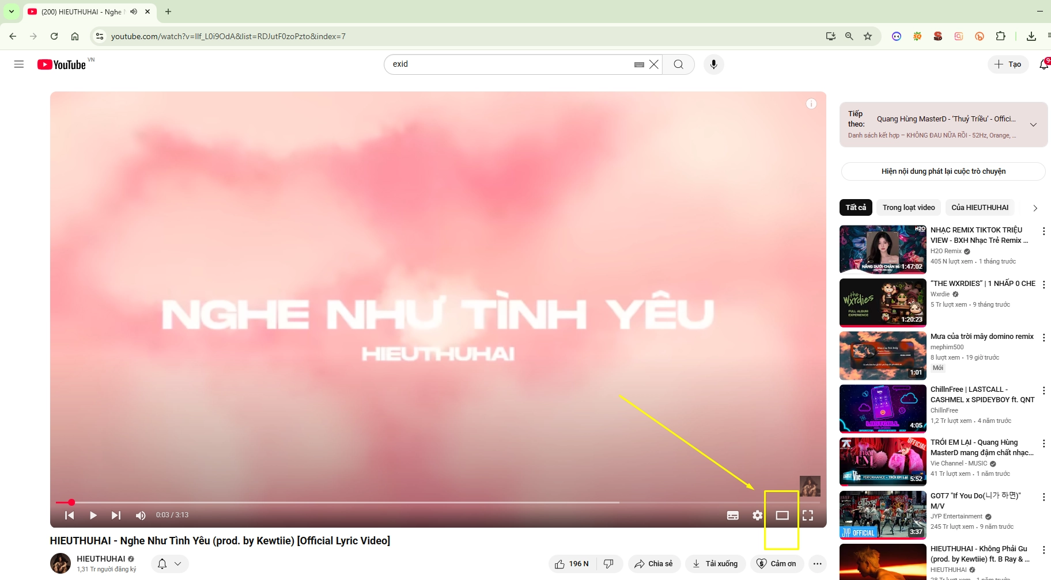Mute the video volume speaker
This screenshot has height=580, width=1051.
(141, 516)
